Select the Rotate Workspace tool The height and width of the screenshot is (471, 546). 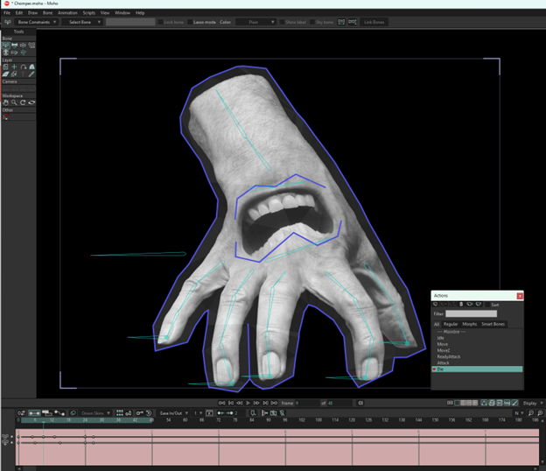[23, 102]
